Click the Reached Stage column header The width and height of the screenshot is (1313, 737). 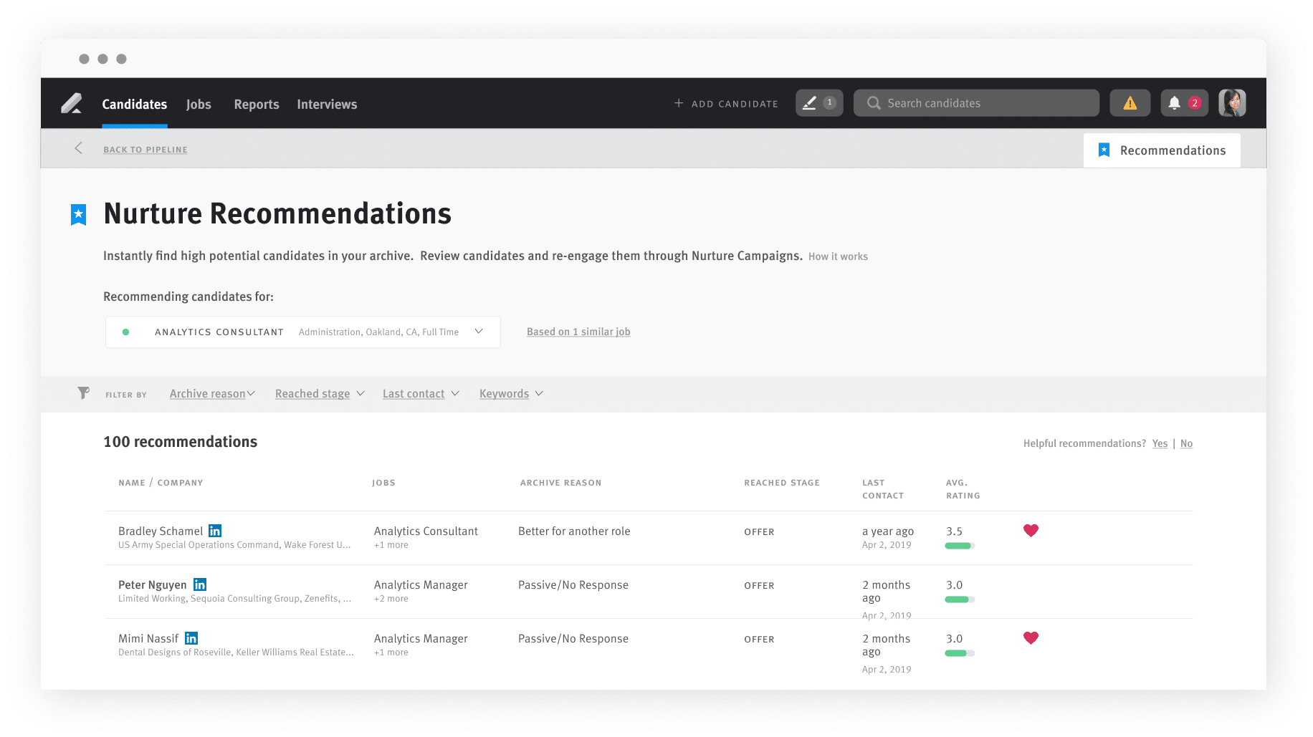pos(782,483)
